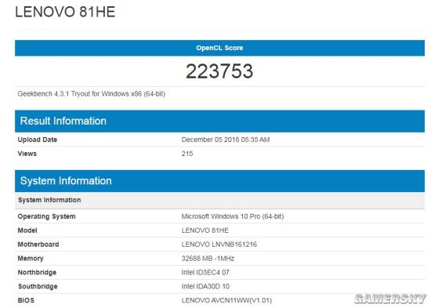Image resolution: width=431 pixels, height=308 pixels.
Task: Click the blue System Information section header
Action: click(x=219, y=181)
